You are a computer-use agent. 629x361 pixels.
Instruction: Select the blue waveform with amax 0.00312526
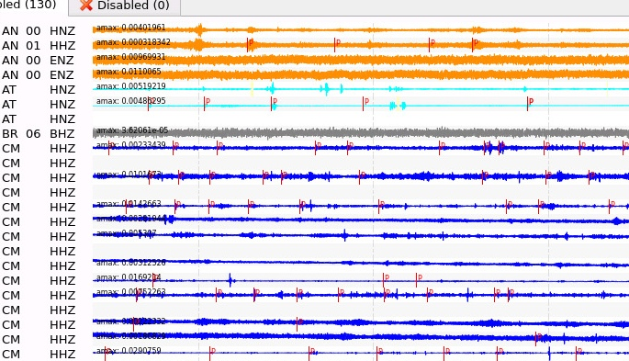[361, 264]
